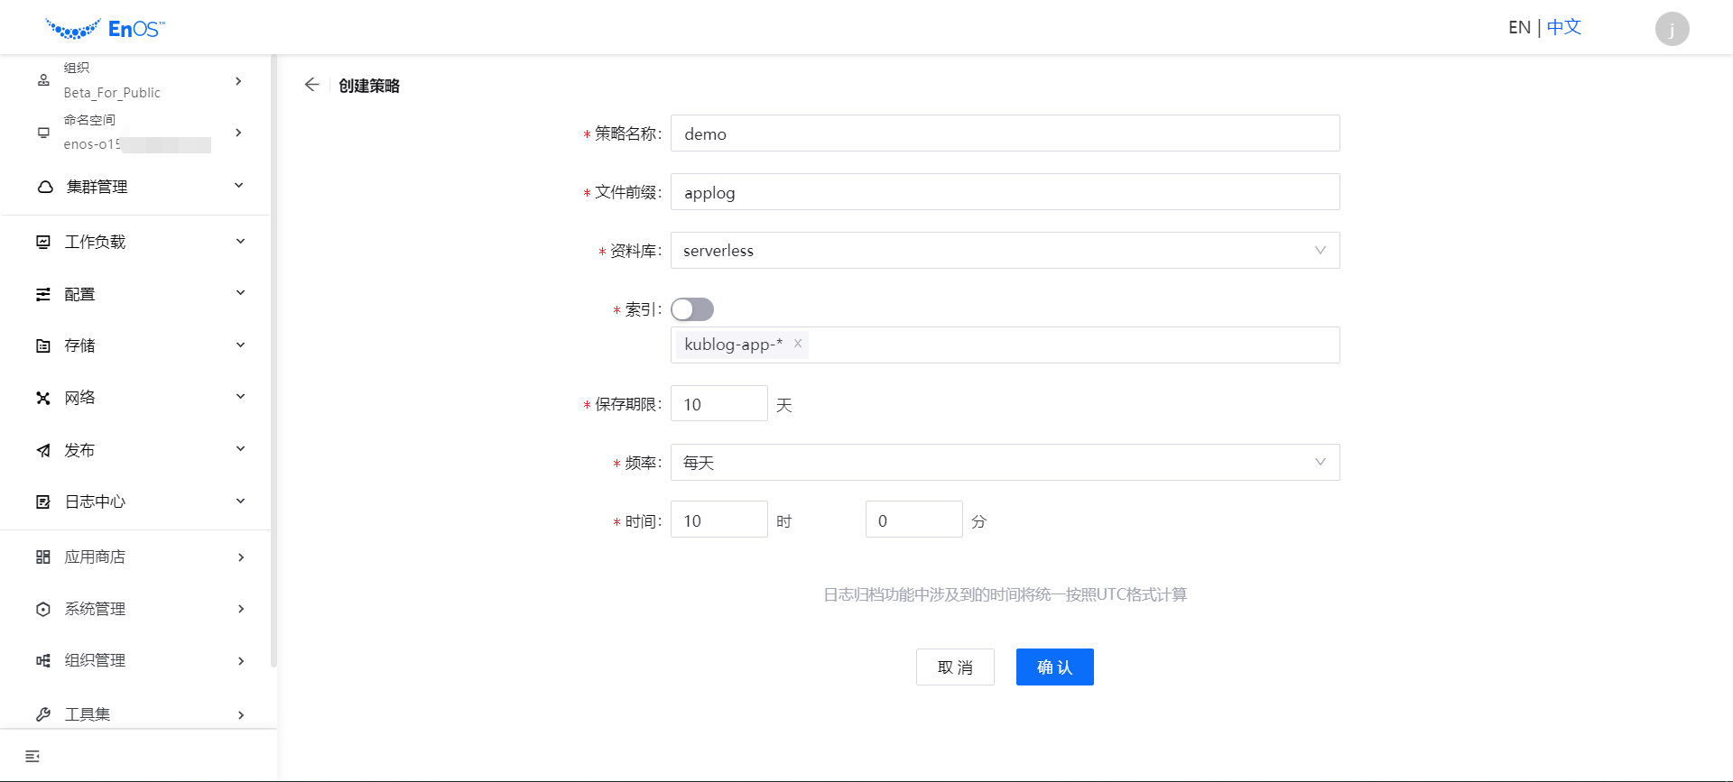This screenshot has height=782, width=1733.
Task: Click the index tags input box
Action: pos(1005,345)
